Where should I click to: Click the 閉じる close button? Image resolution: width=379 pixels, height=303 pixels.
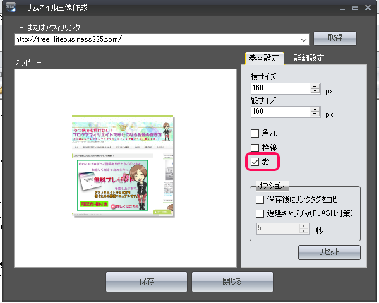(x=232, y=282)
